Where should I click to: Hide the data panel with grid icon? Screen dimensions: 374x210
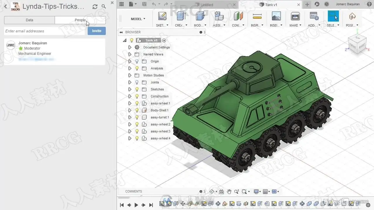pyautogui.click(x=122, y=4)
